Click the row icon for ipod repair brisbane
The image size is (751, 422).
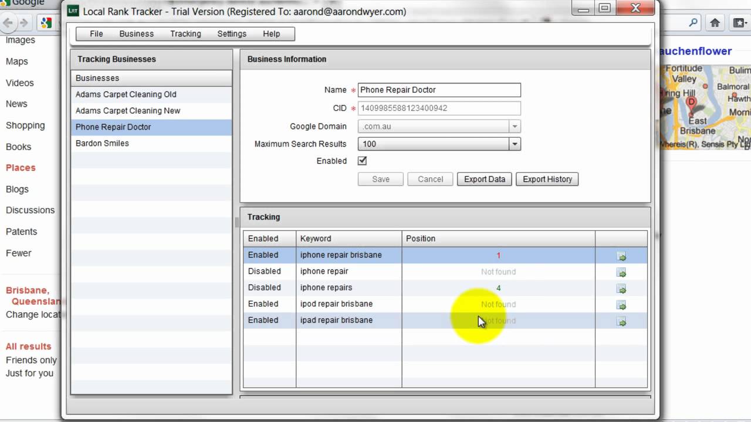[x=621, y=305]
